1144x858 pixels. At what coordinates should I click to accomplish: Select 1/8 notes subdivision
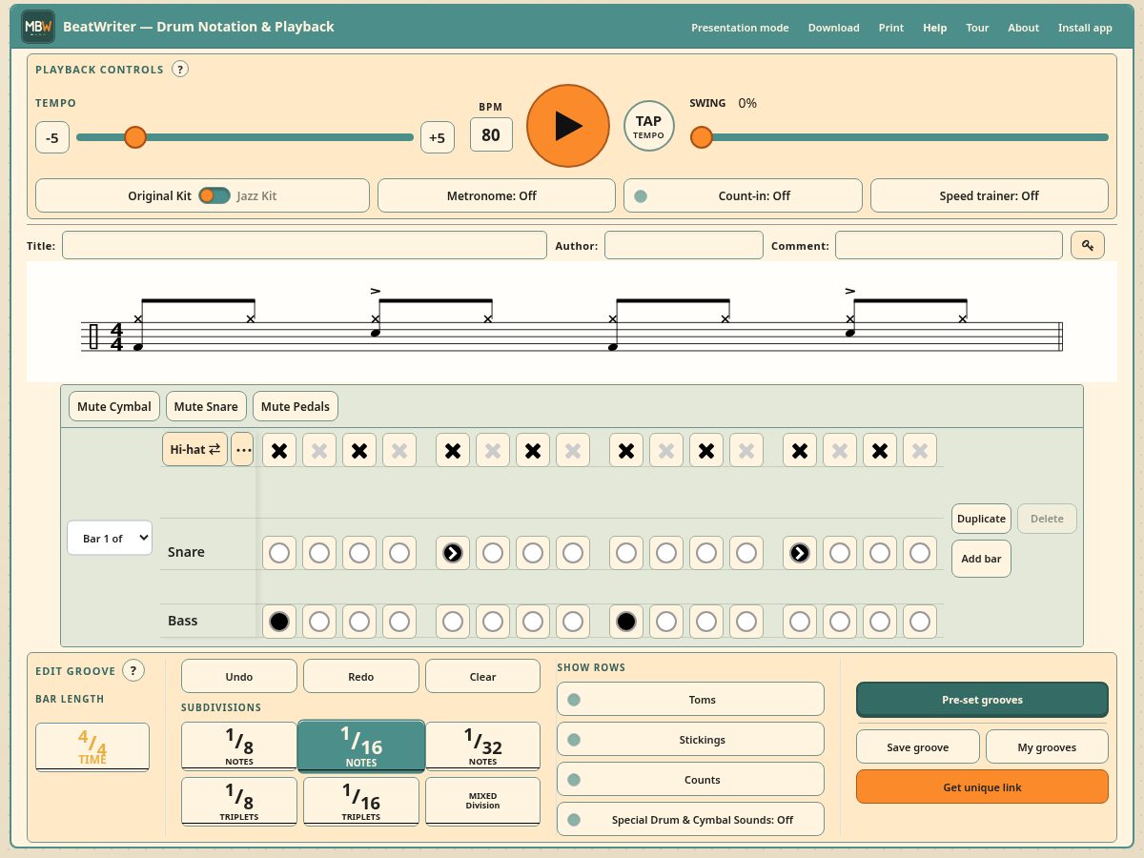click(x=239, y=746)
